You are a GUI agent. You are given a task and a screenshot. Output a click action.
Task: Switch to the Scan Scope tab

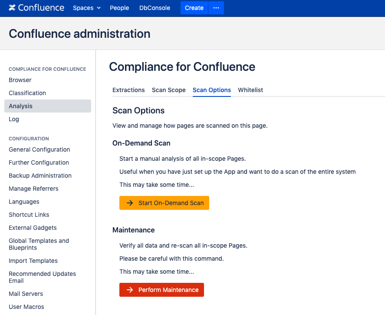click(x=168, y=90)
